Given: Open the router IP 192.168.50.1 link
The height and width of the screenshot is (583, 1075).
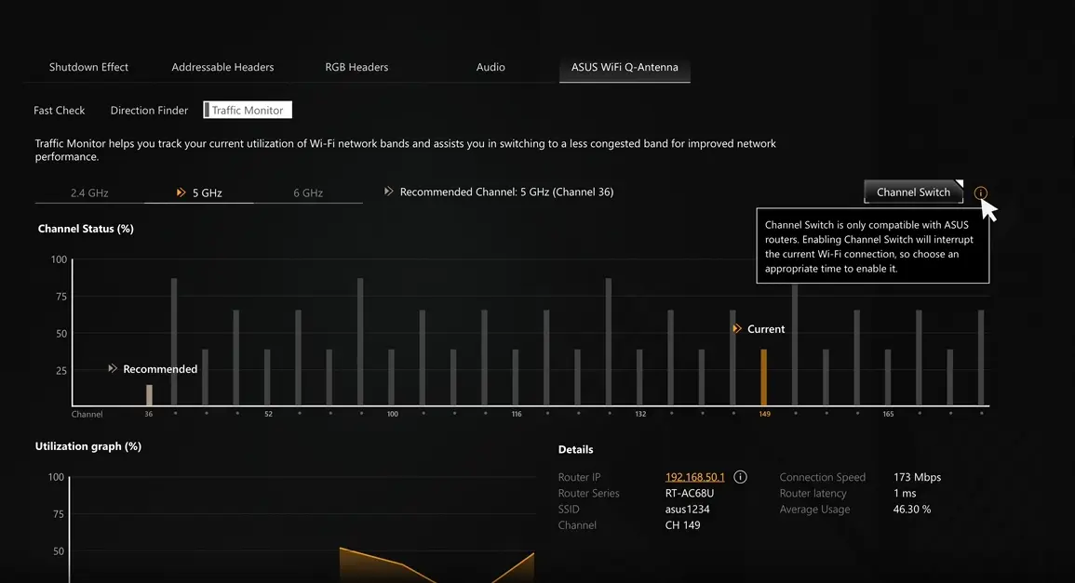Looking at the screenshot, I should pos(694,477).
